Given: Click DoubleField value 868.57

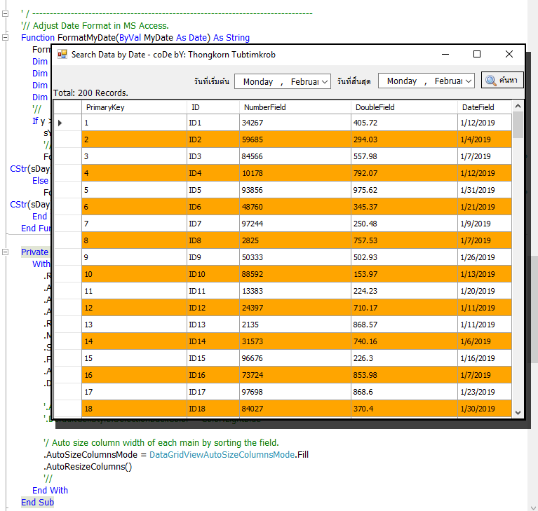Looking at the screenshot, I should point(404,324).
